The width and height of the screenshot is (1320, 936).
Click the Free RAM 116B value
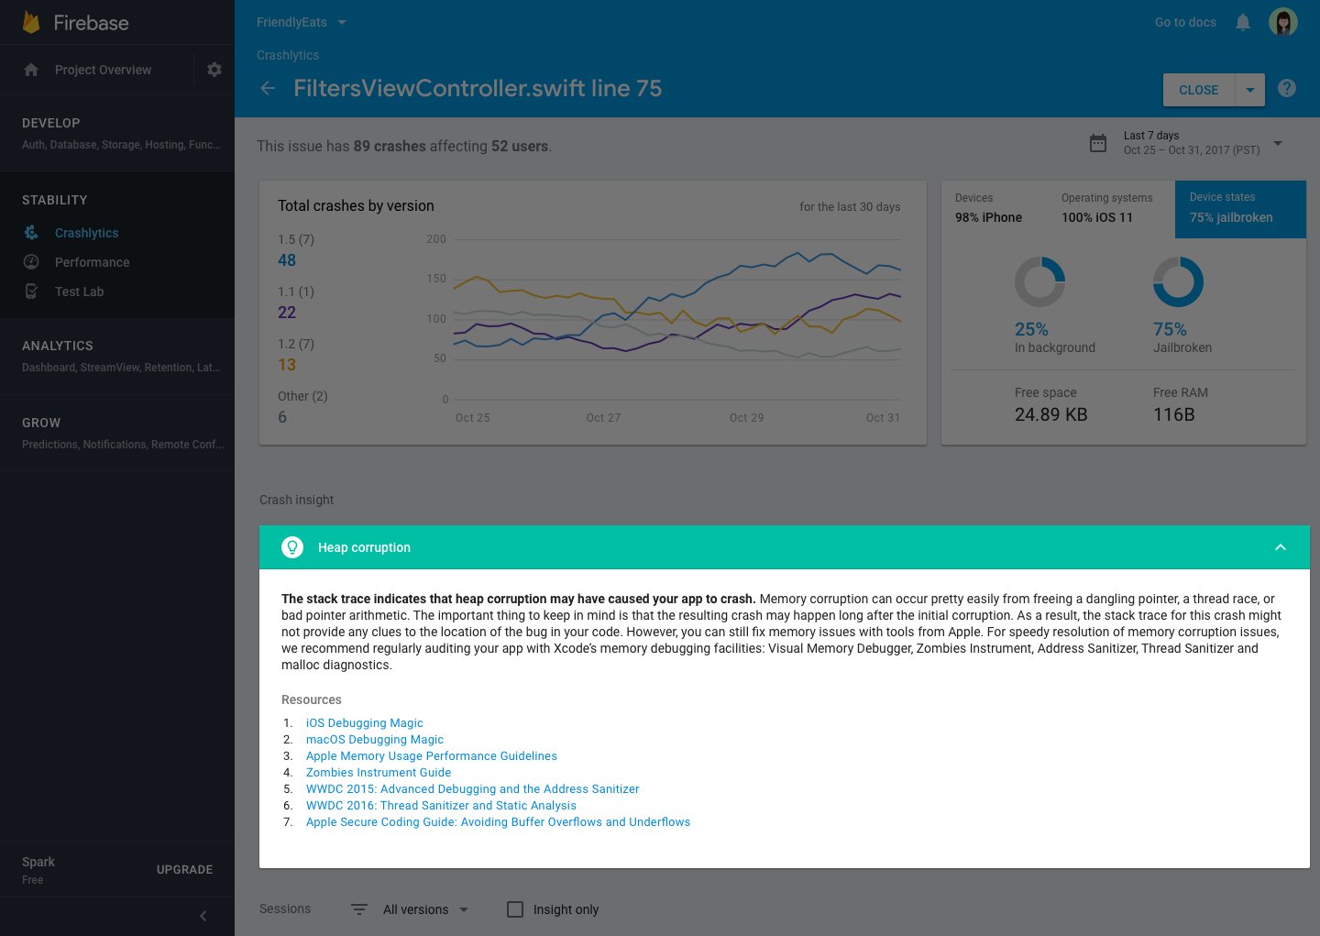click(1174, 414)
